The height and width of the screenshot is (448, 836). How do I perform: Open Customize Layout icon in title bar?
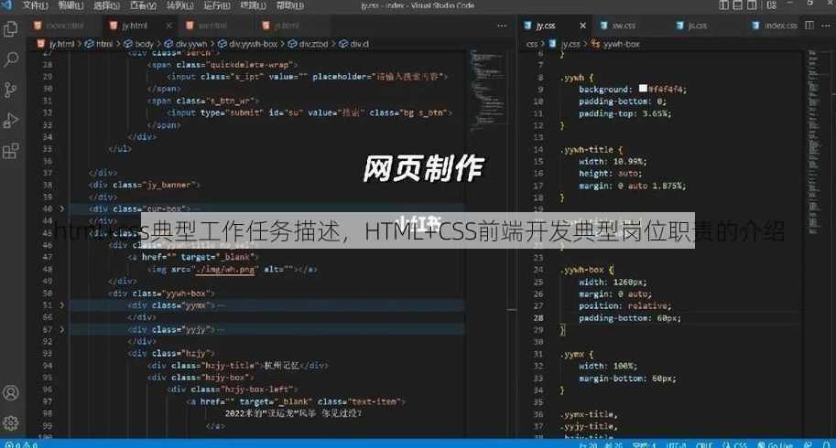click(x=772, y=5)
